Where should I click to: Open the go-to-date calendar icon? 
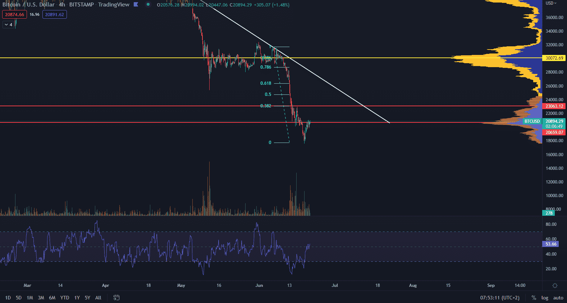[x=116, y=298]
